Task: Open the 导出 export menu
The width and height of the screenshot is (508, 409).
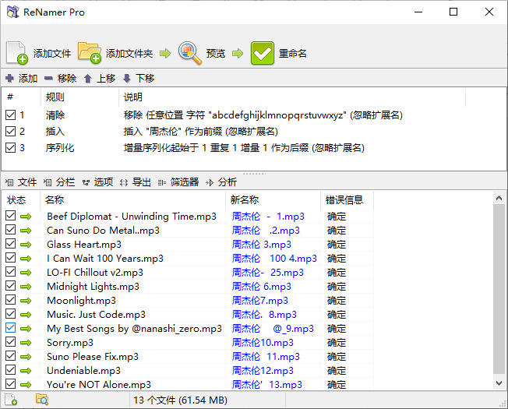Action: coord(136,182)
